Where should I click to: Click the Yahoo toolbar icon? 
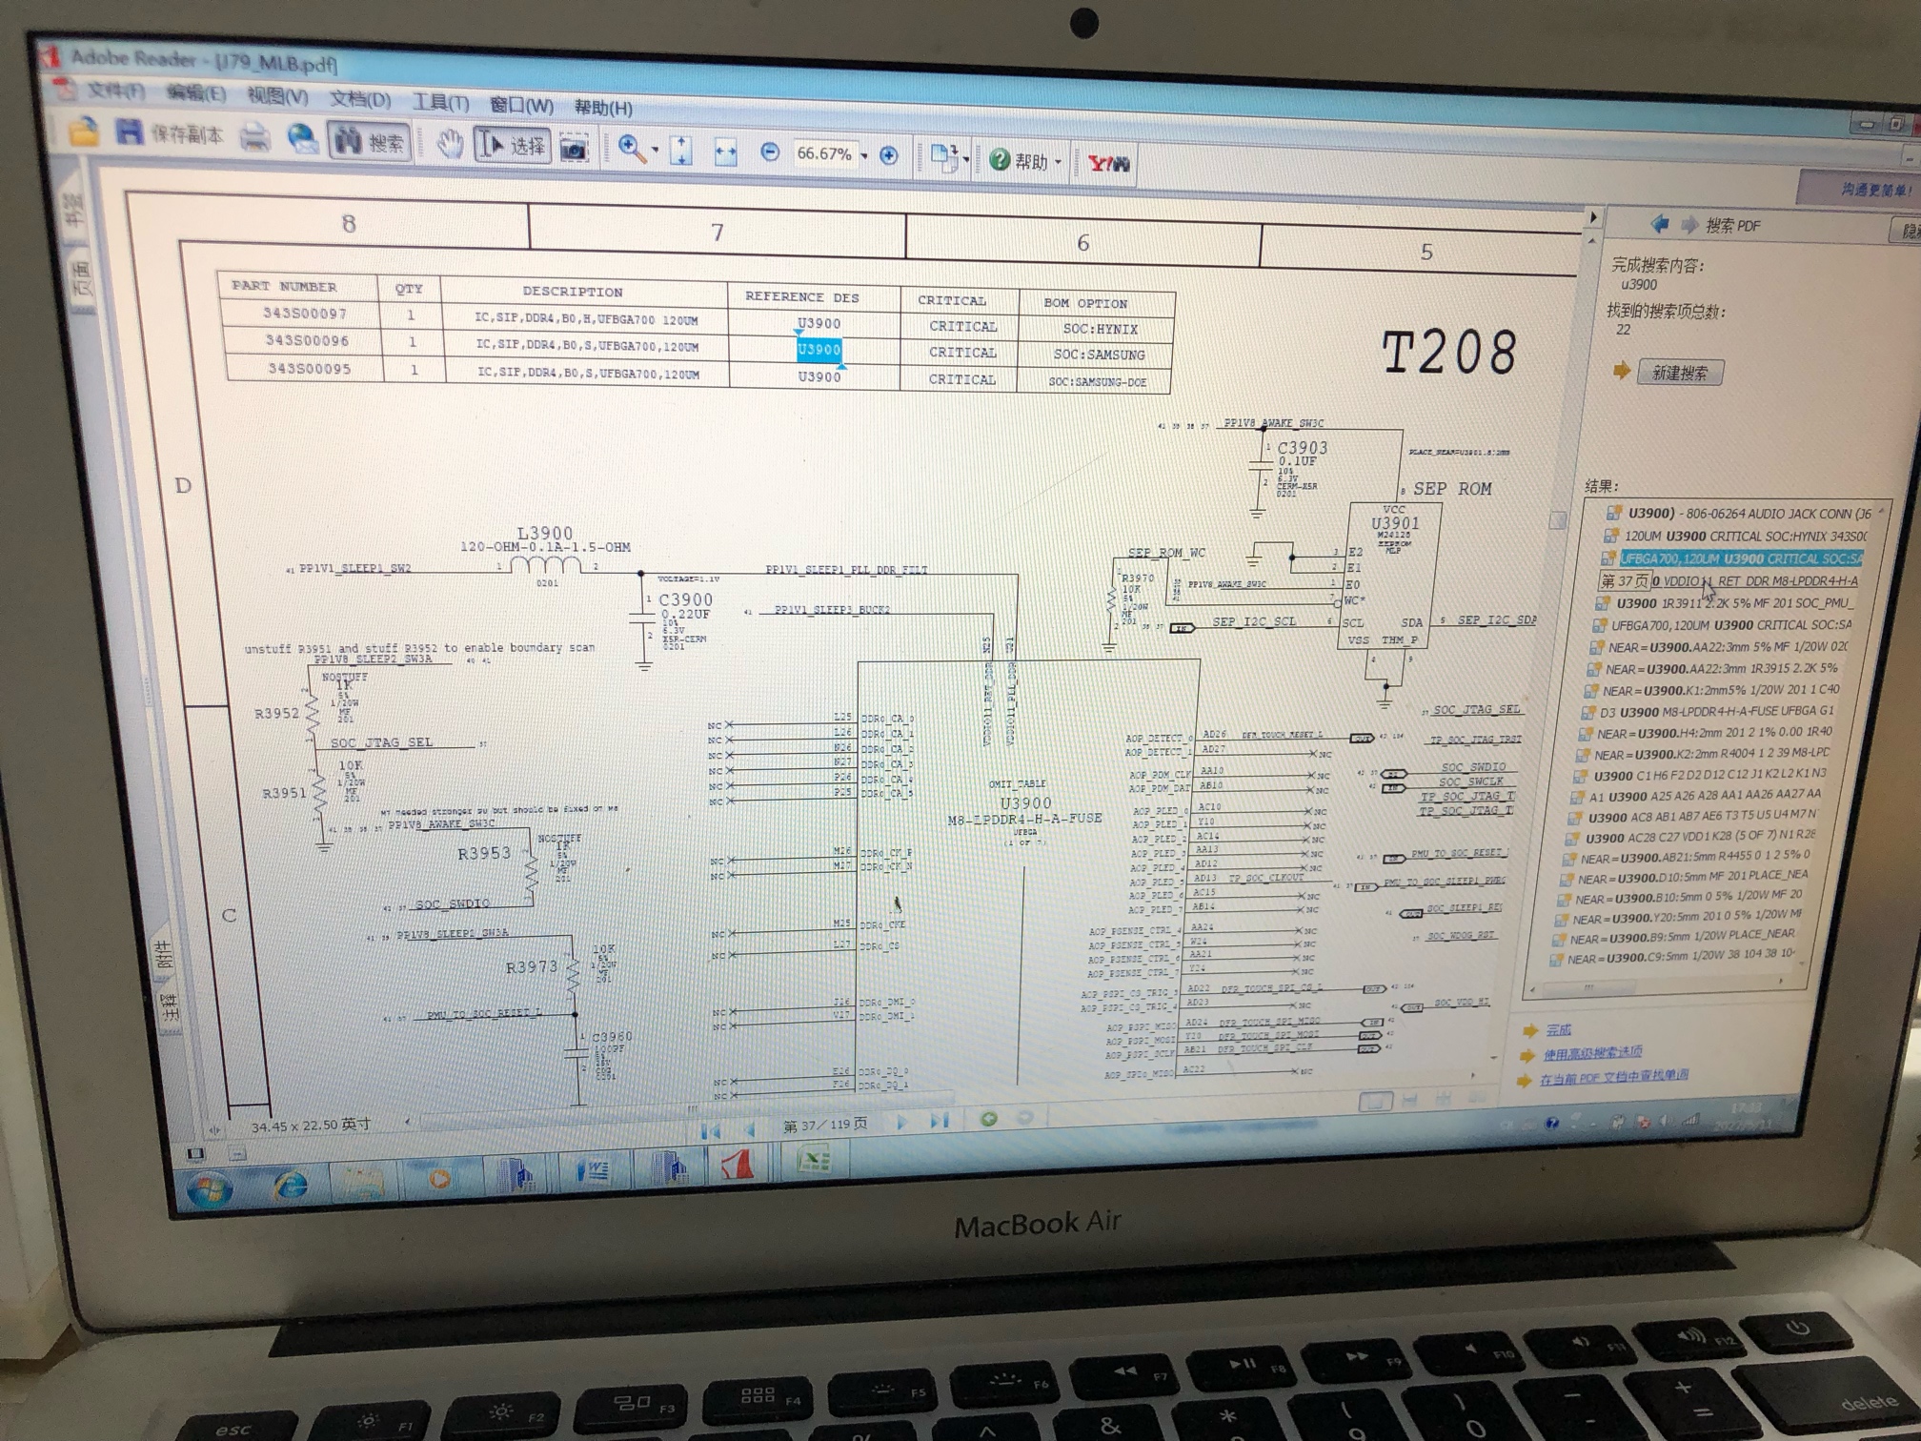(x=1108, y=164)
